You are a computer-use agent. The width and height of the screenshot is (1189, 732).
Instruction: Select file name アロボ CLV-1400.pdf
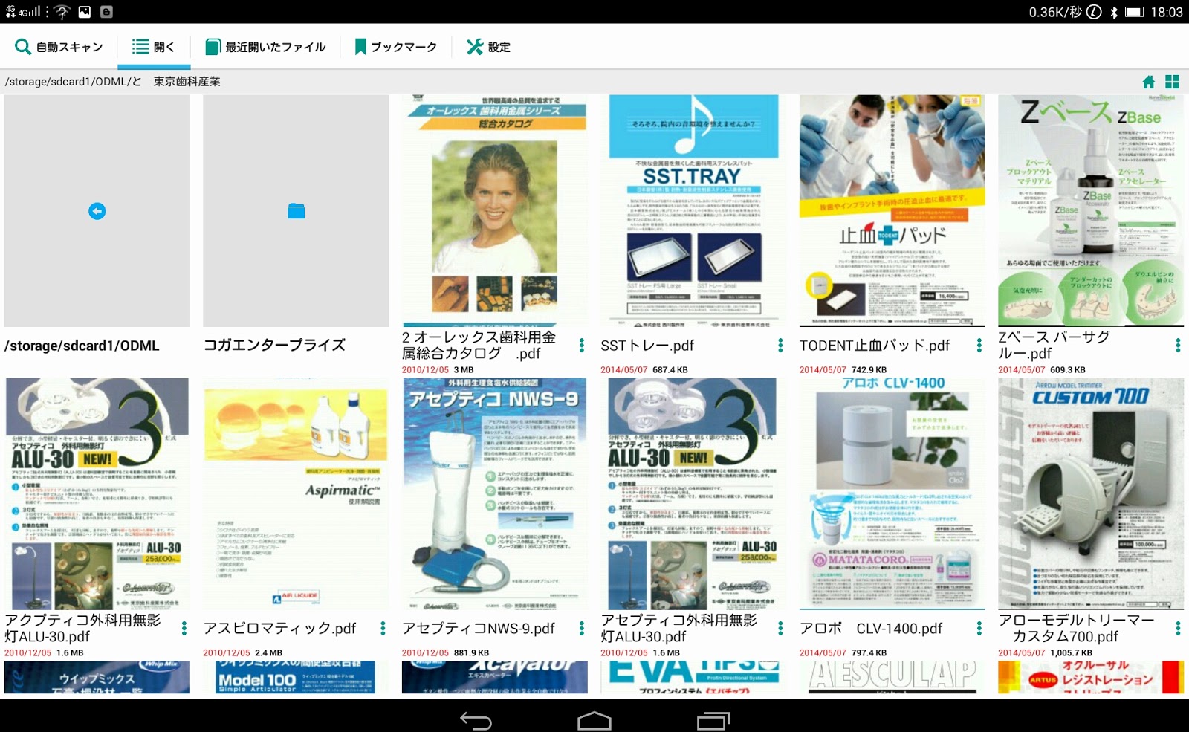click(871, 629)
